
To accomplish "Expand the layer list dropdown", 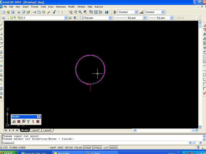I will [66, 18].
